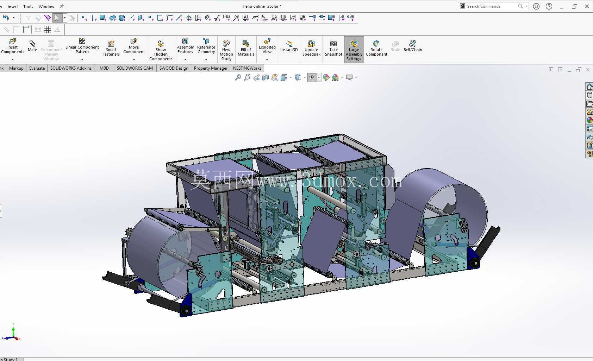
Task: Open the Insert menu
Action: 13,7
